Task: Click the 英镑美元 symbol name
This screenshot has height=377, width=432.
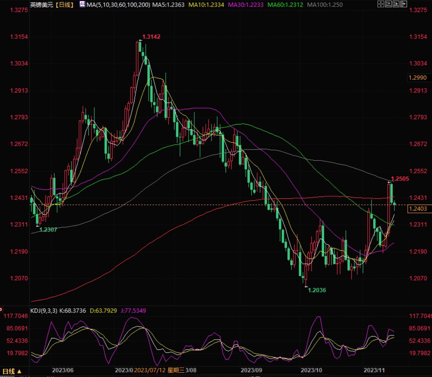Action: pyautogui.click(x=42, y=5)
